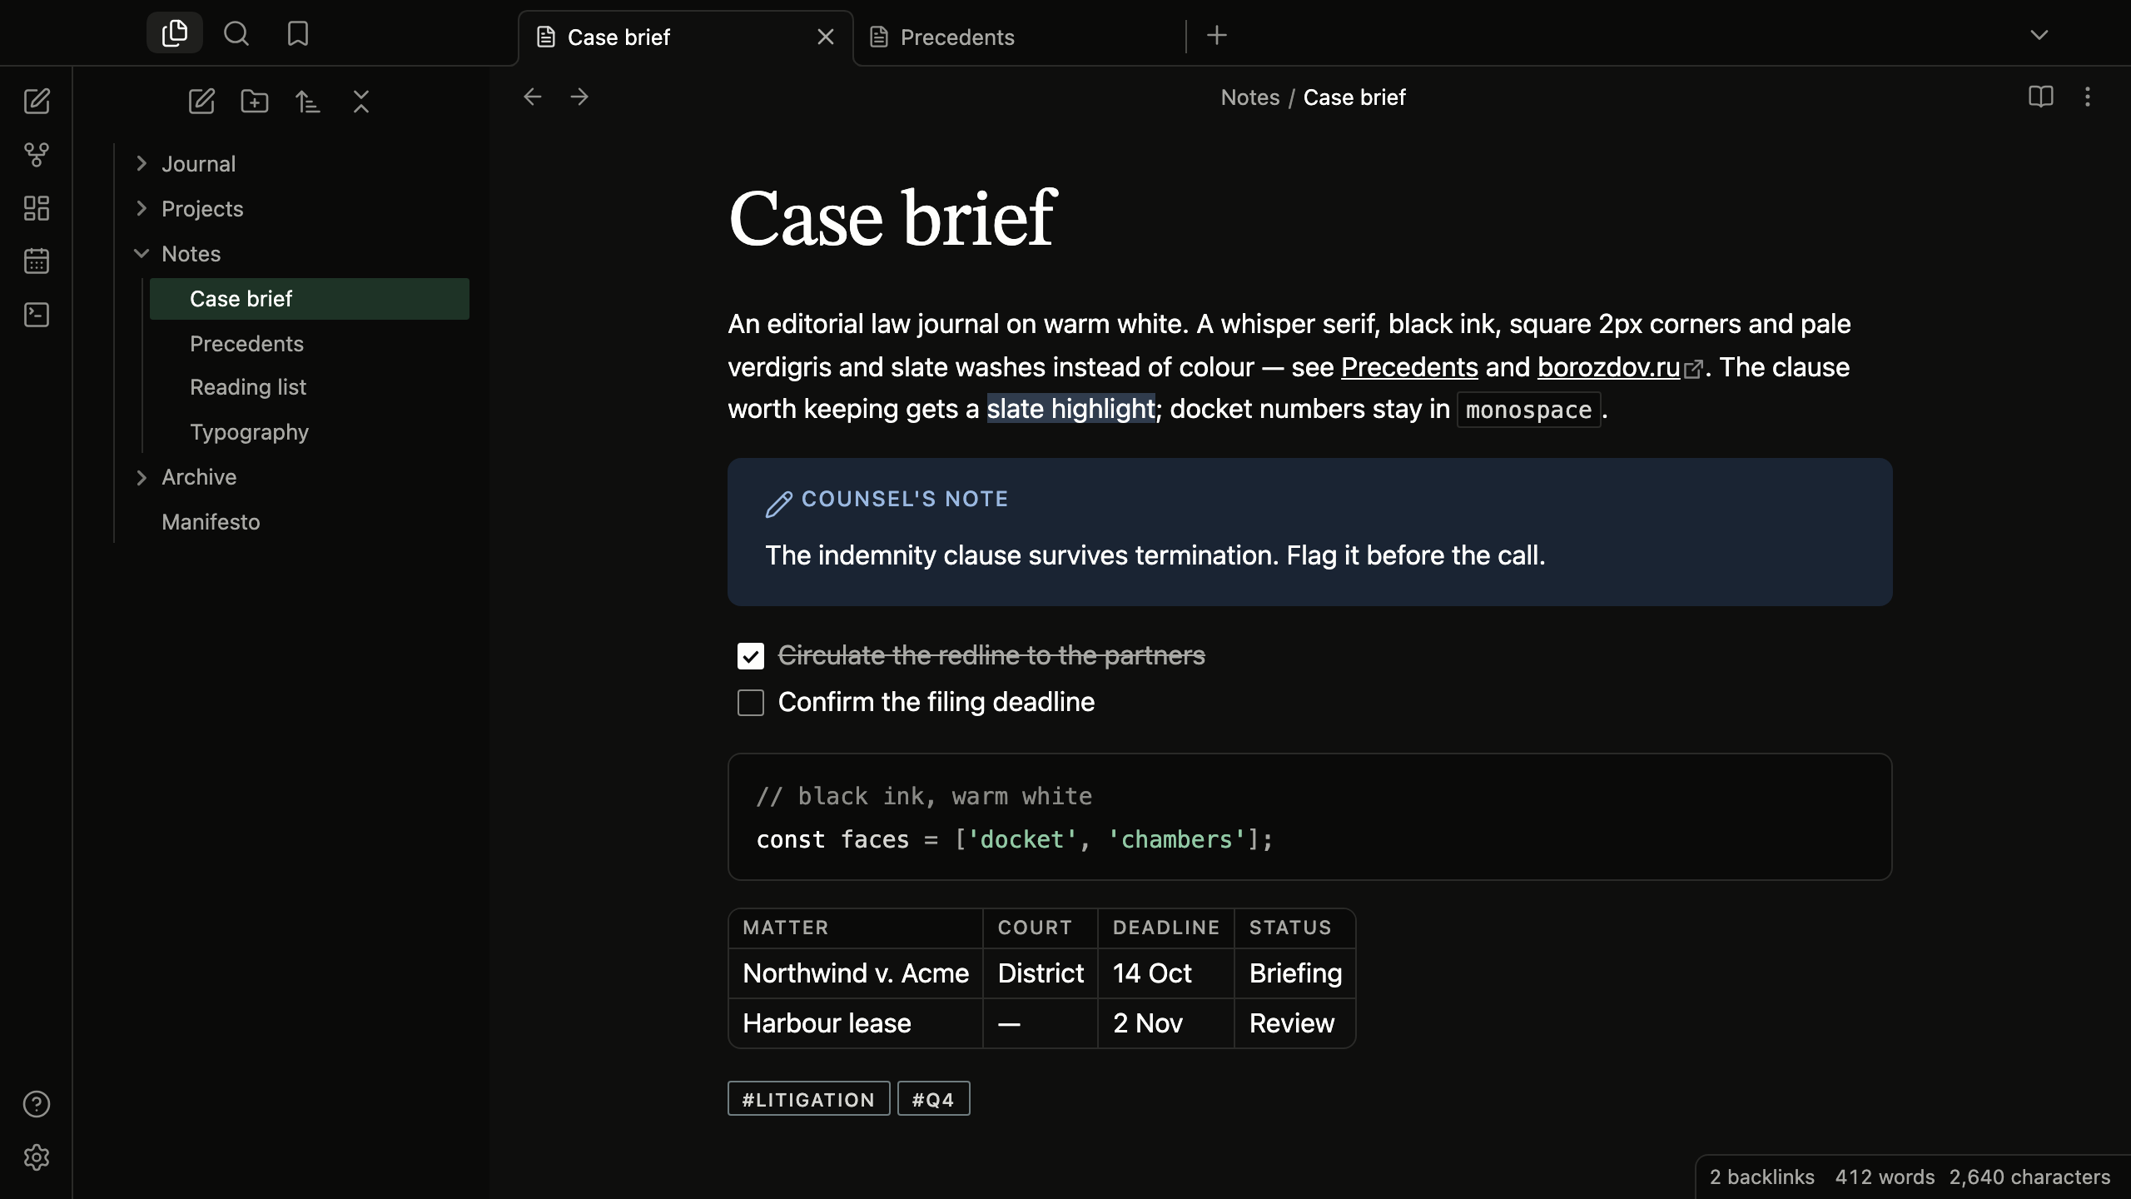Click the Notes breadcrumb
This screenshot has height=1199, width=2131.
[x=1250, y=97]
